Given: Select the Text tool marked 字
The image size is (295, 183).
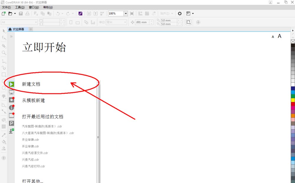Looking at the screenshot, I should [4, 96].
